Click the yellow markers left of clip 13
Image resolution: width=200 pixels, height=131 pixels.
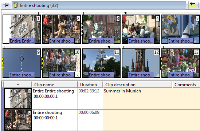point(161,63)
